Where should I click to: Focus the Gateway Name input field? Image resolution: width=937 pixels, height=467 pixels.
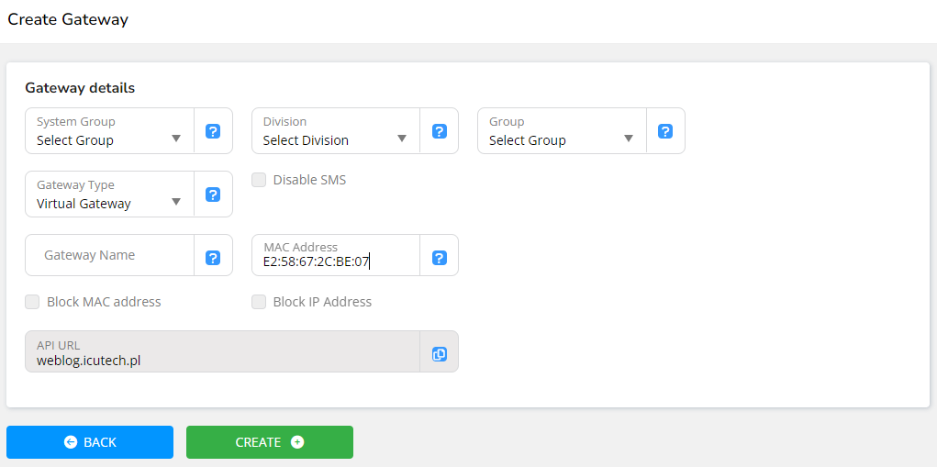(x=109, y=255)
